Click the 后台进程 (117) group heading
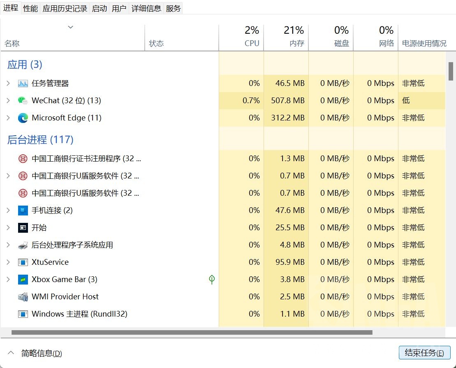456x368 pixels. (40, 140)
